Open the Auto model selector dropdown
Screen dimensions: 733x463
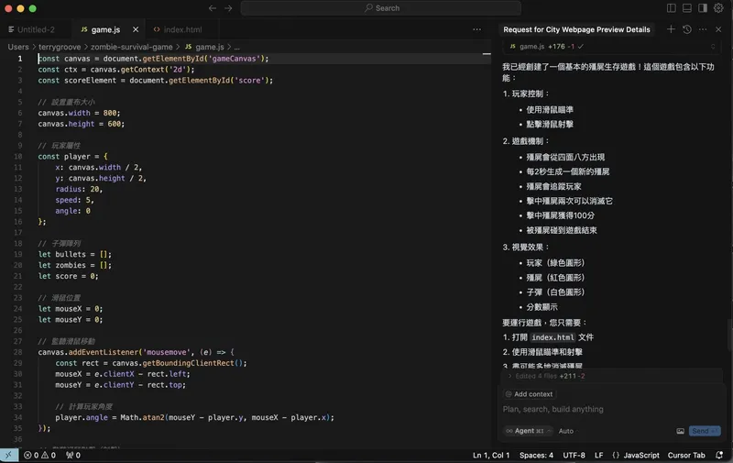[x=565, y=431]
